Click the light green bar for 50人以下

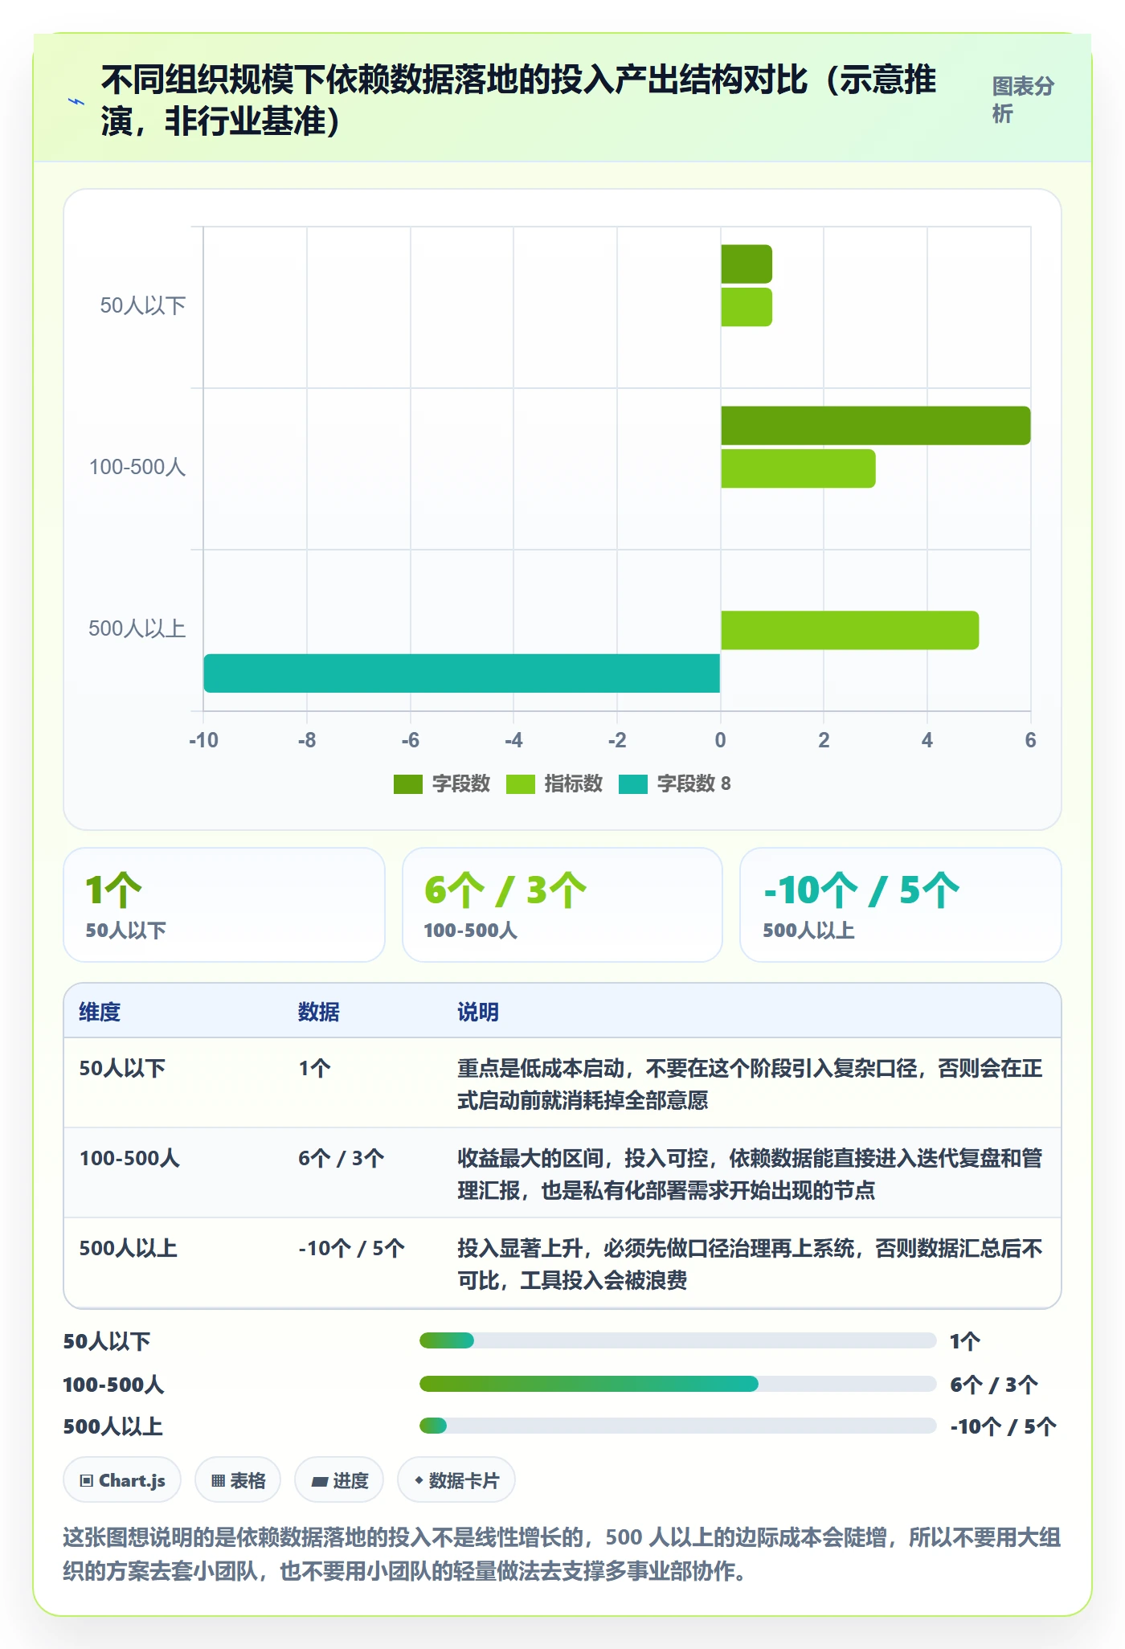pos(747,307)
